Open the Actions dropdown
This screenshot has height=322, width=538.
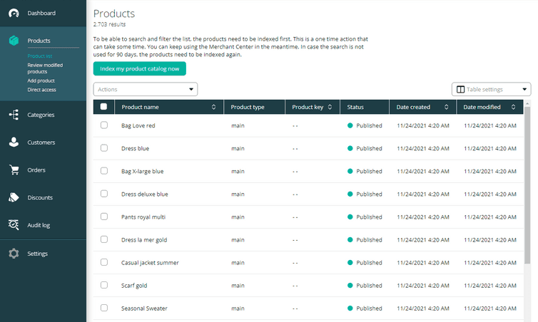point(146,90)
